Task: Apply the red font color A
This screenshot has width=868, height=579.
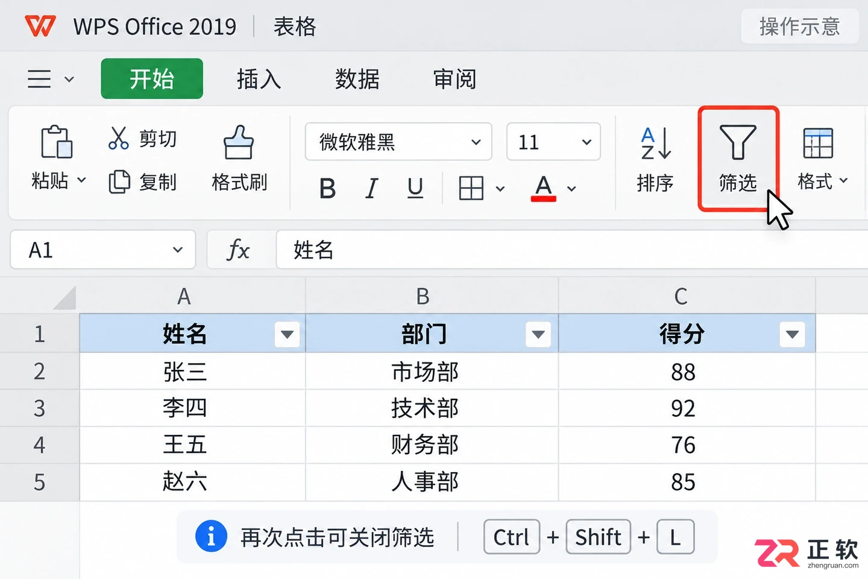Action: click(x=544, y=188)
